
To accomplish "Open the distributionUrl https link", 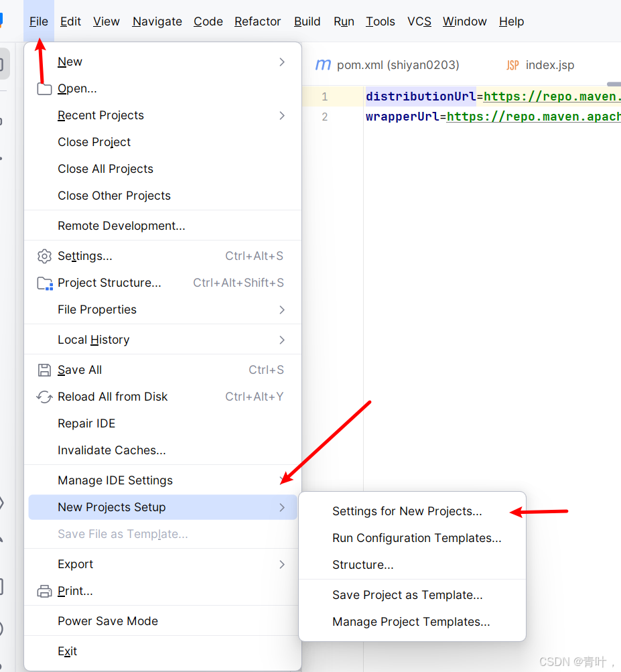I will click(552, 96).
